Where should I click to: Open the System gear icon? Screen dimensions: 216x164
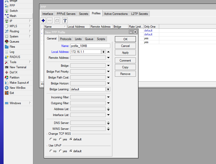[x=7, y=36]
